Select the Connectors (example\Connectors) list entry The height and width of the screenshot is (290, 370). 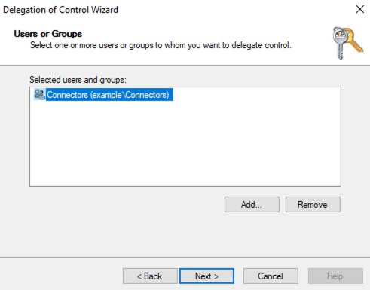103,95
